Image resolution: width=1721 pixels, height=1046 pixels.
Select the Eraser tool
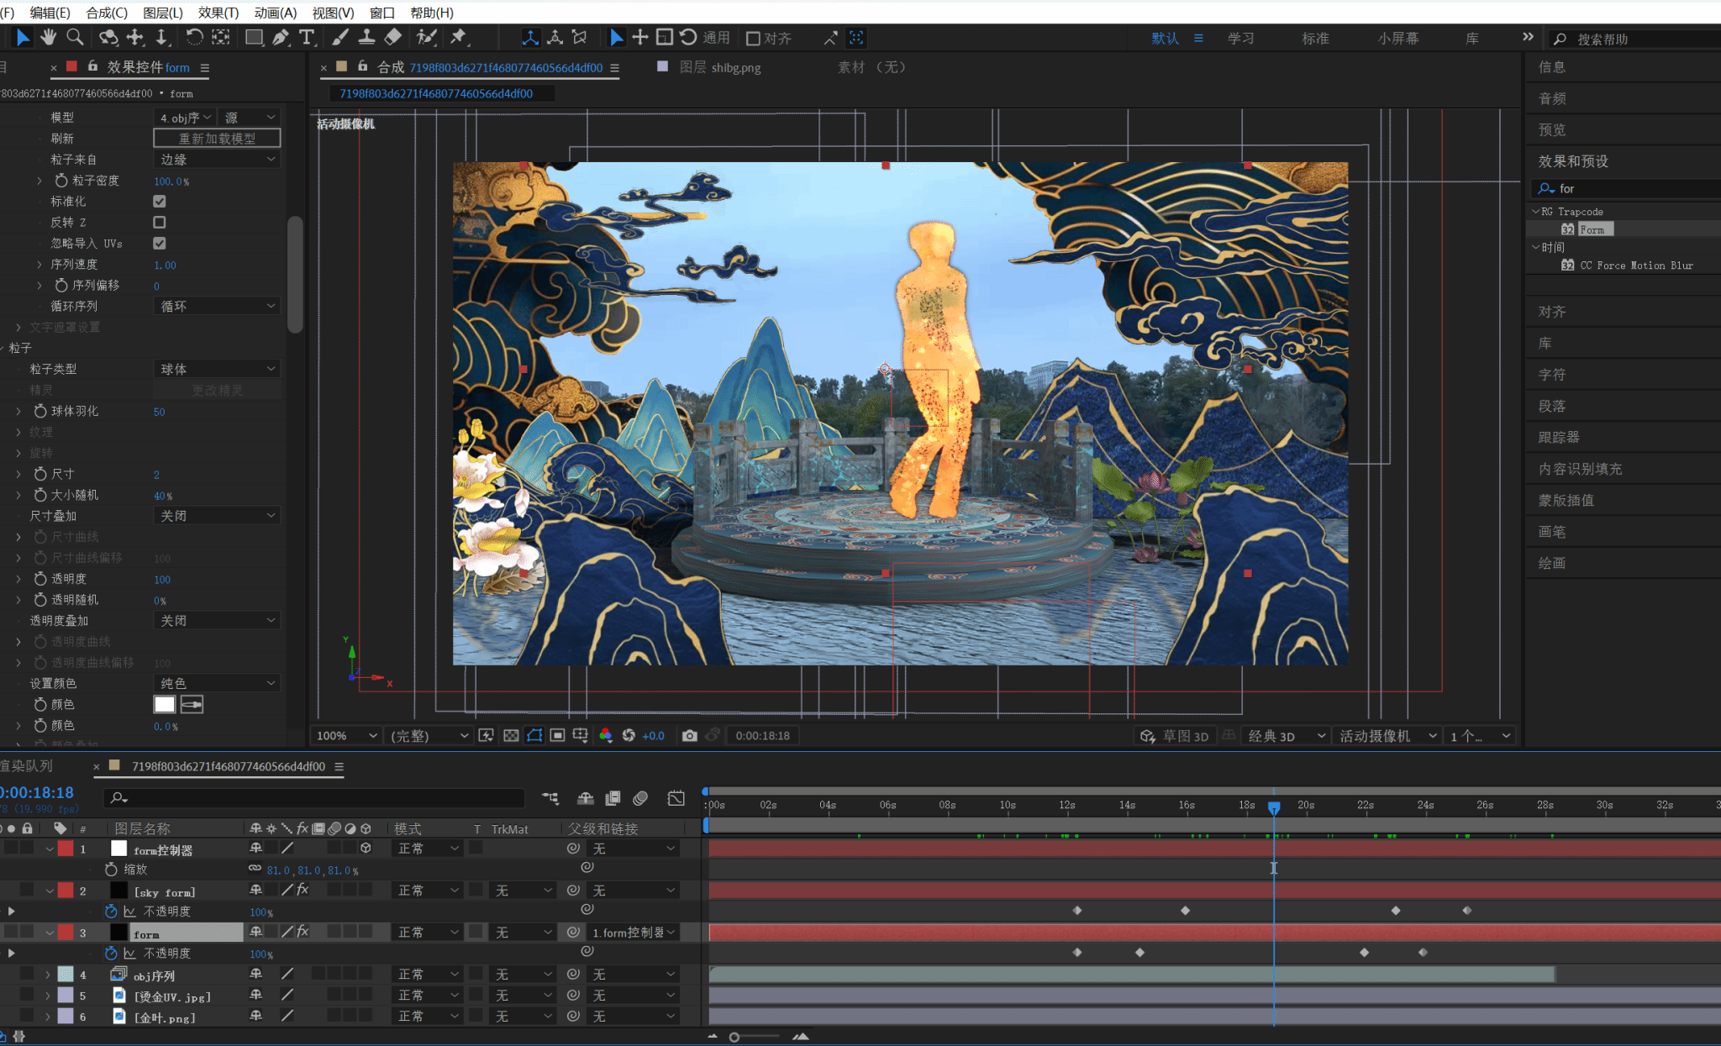coord(392,37)
